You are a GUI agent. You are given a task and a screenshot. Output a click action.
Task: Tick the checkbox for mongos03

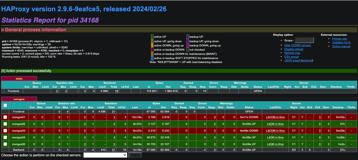tap(5, 130)
